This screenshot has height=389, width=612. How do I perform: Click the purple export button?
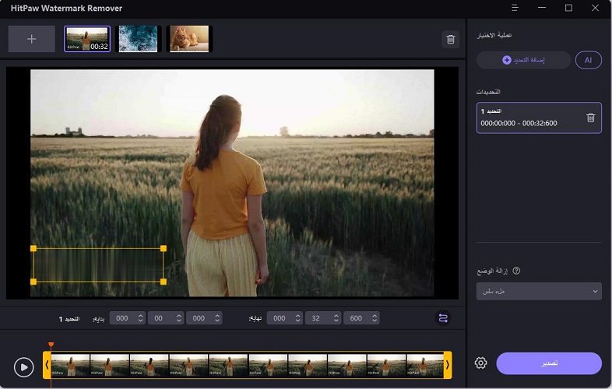[549, 363]
